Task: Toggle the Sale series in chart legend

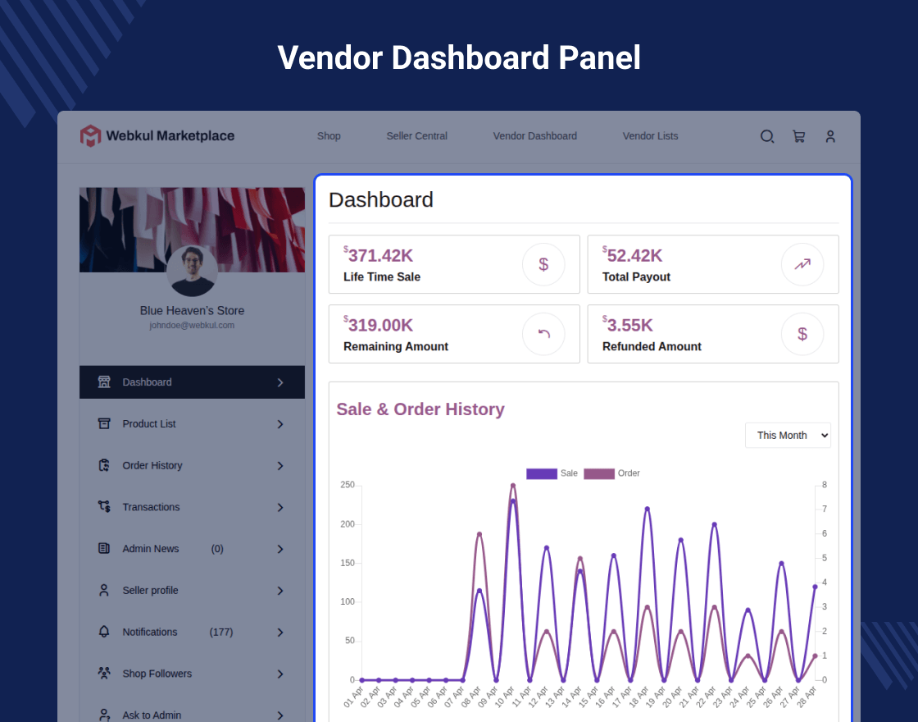Action: click(x=552, y=473)
